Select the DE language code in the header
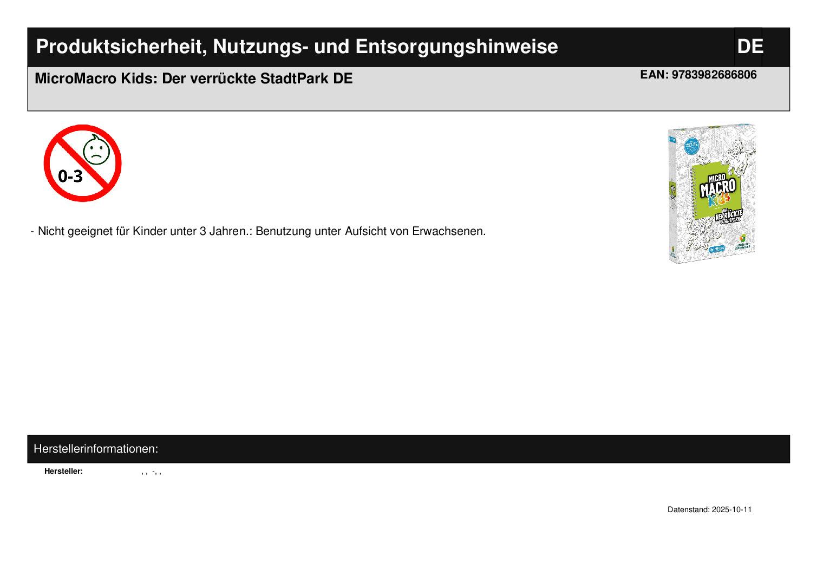This screenshot has height=582, width=823. click(x=749, y=47)
